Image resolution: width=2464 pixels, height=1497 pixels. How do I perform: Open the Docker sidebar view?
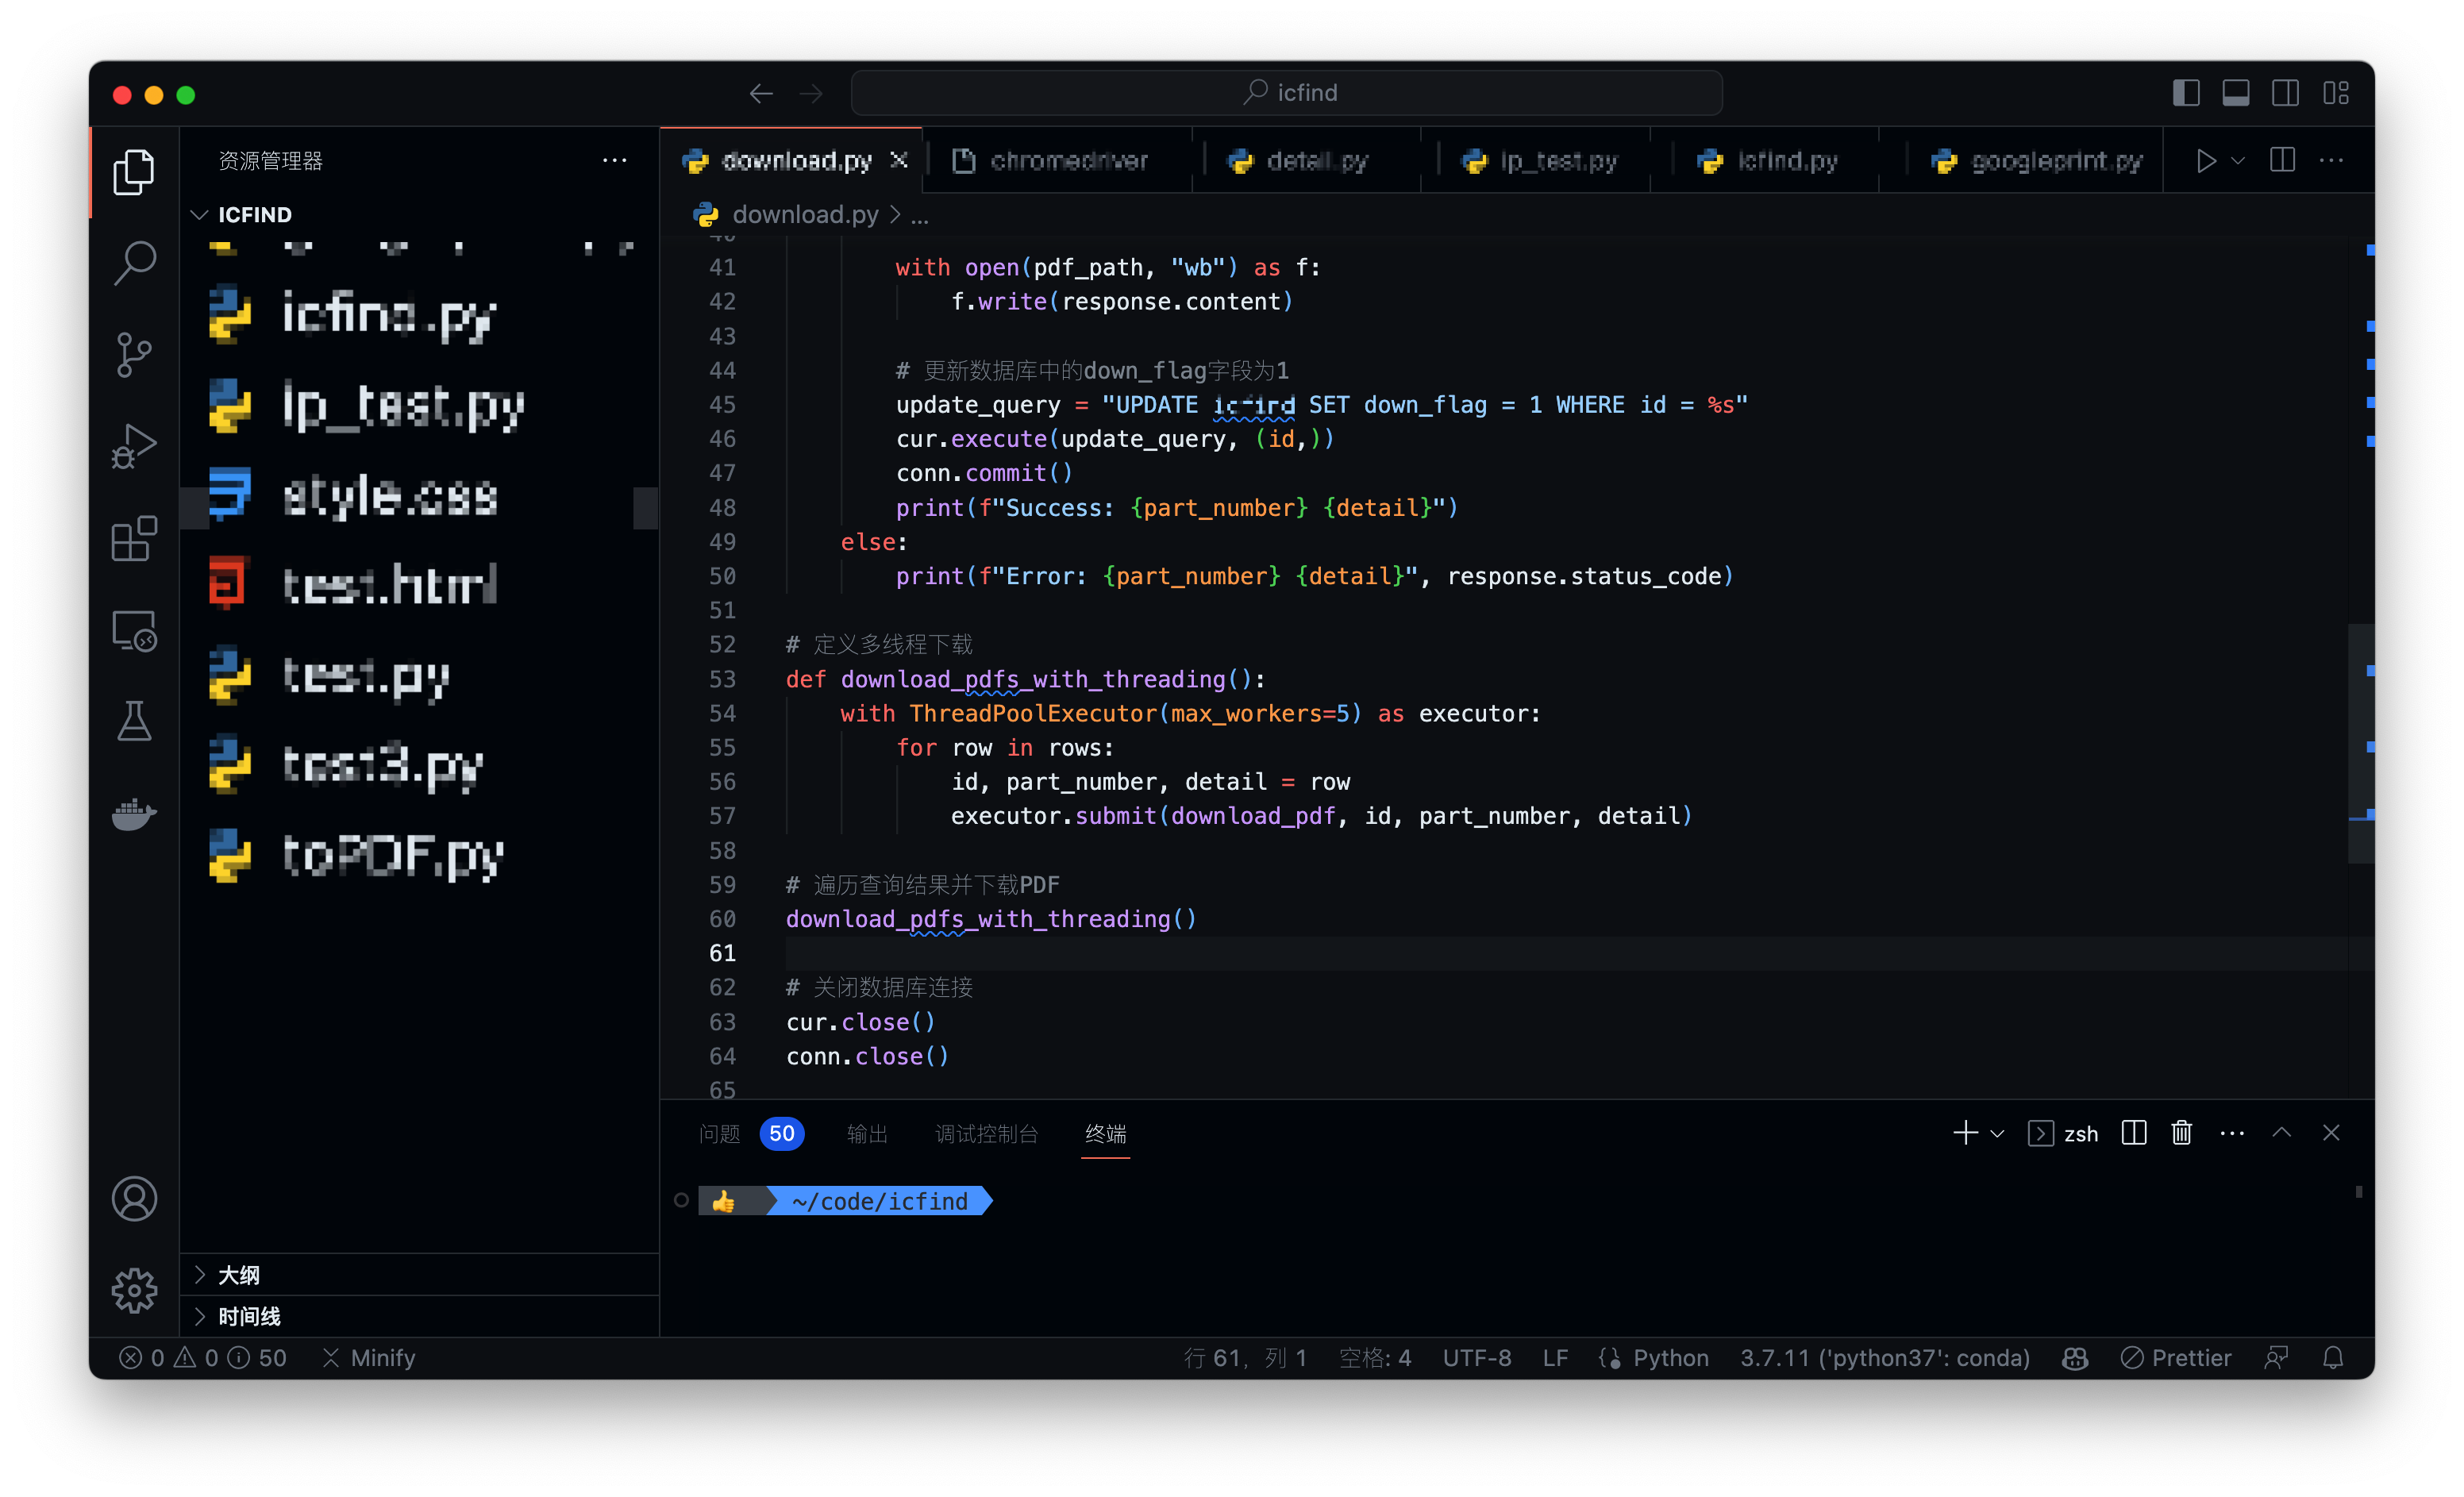coord(134,814)
